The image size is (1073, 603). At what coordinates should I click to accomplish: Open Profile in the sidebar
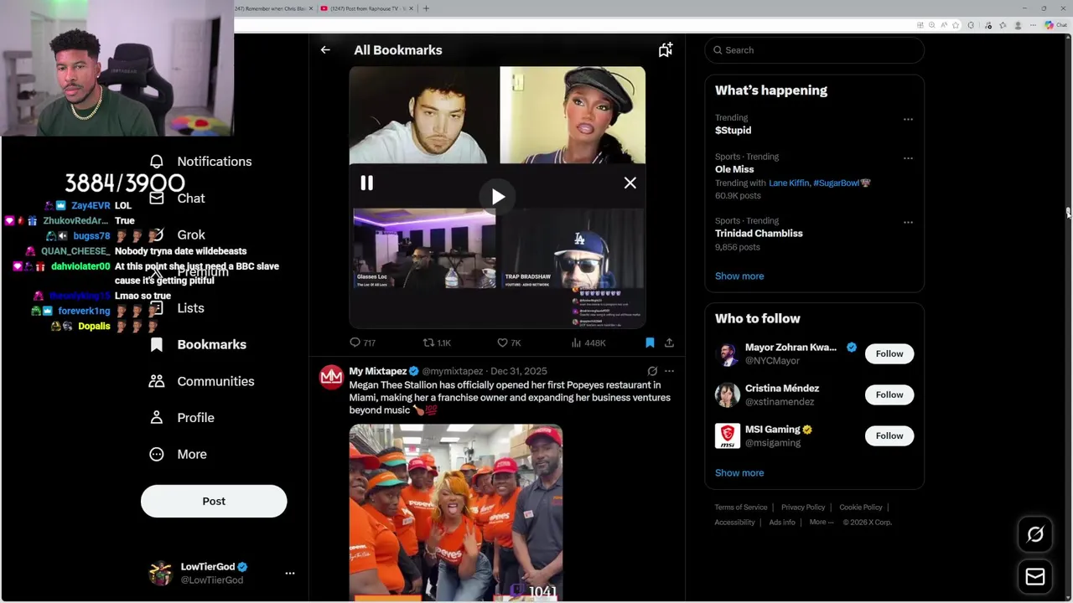(182, 418)
